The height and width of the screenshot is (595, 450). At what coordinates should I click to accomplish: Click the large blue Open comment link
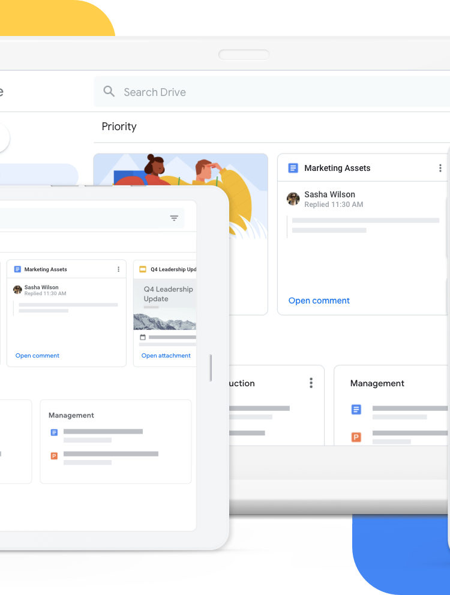click(319, 300)
